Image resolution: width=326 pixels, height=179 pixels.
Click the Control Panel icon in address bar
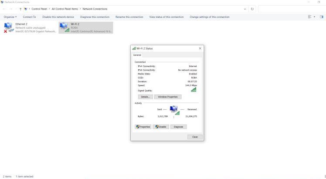coord(26,9)
